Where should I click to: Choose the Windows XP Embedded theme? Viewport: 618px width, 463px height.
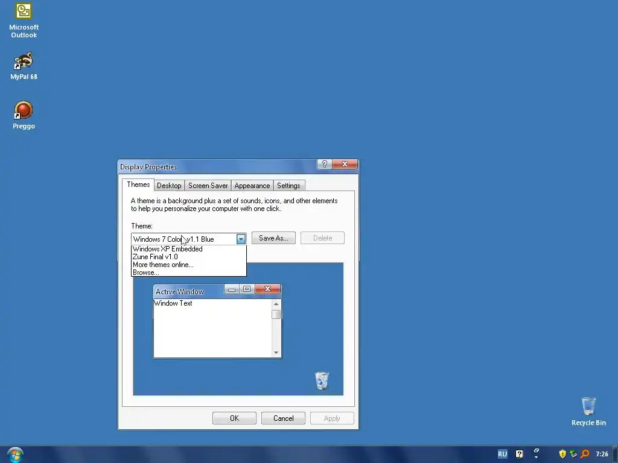click(x=188, y=249)
